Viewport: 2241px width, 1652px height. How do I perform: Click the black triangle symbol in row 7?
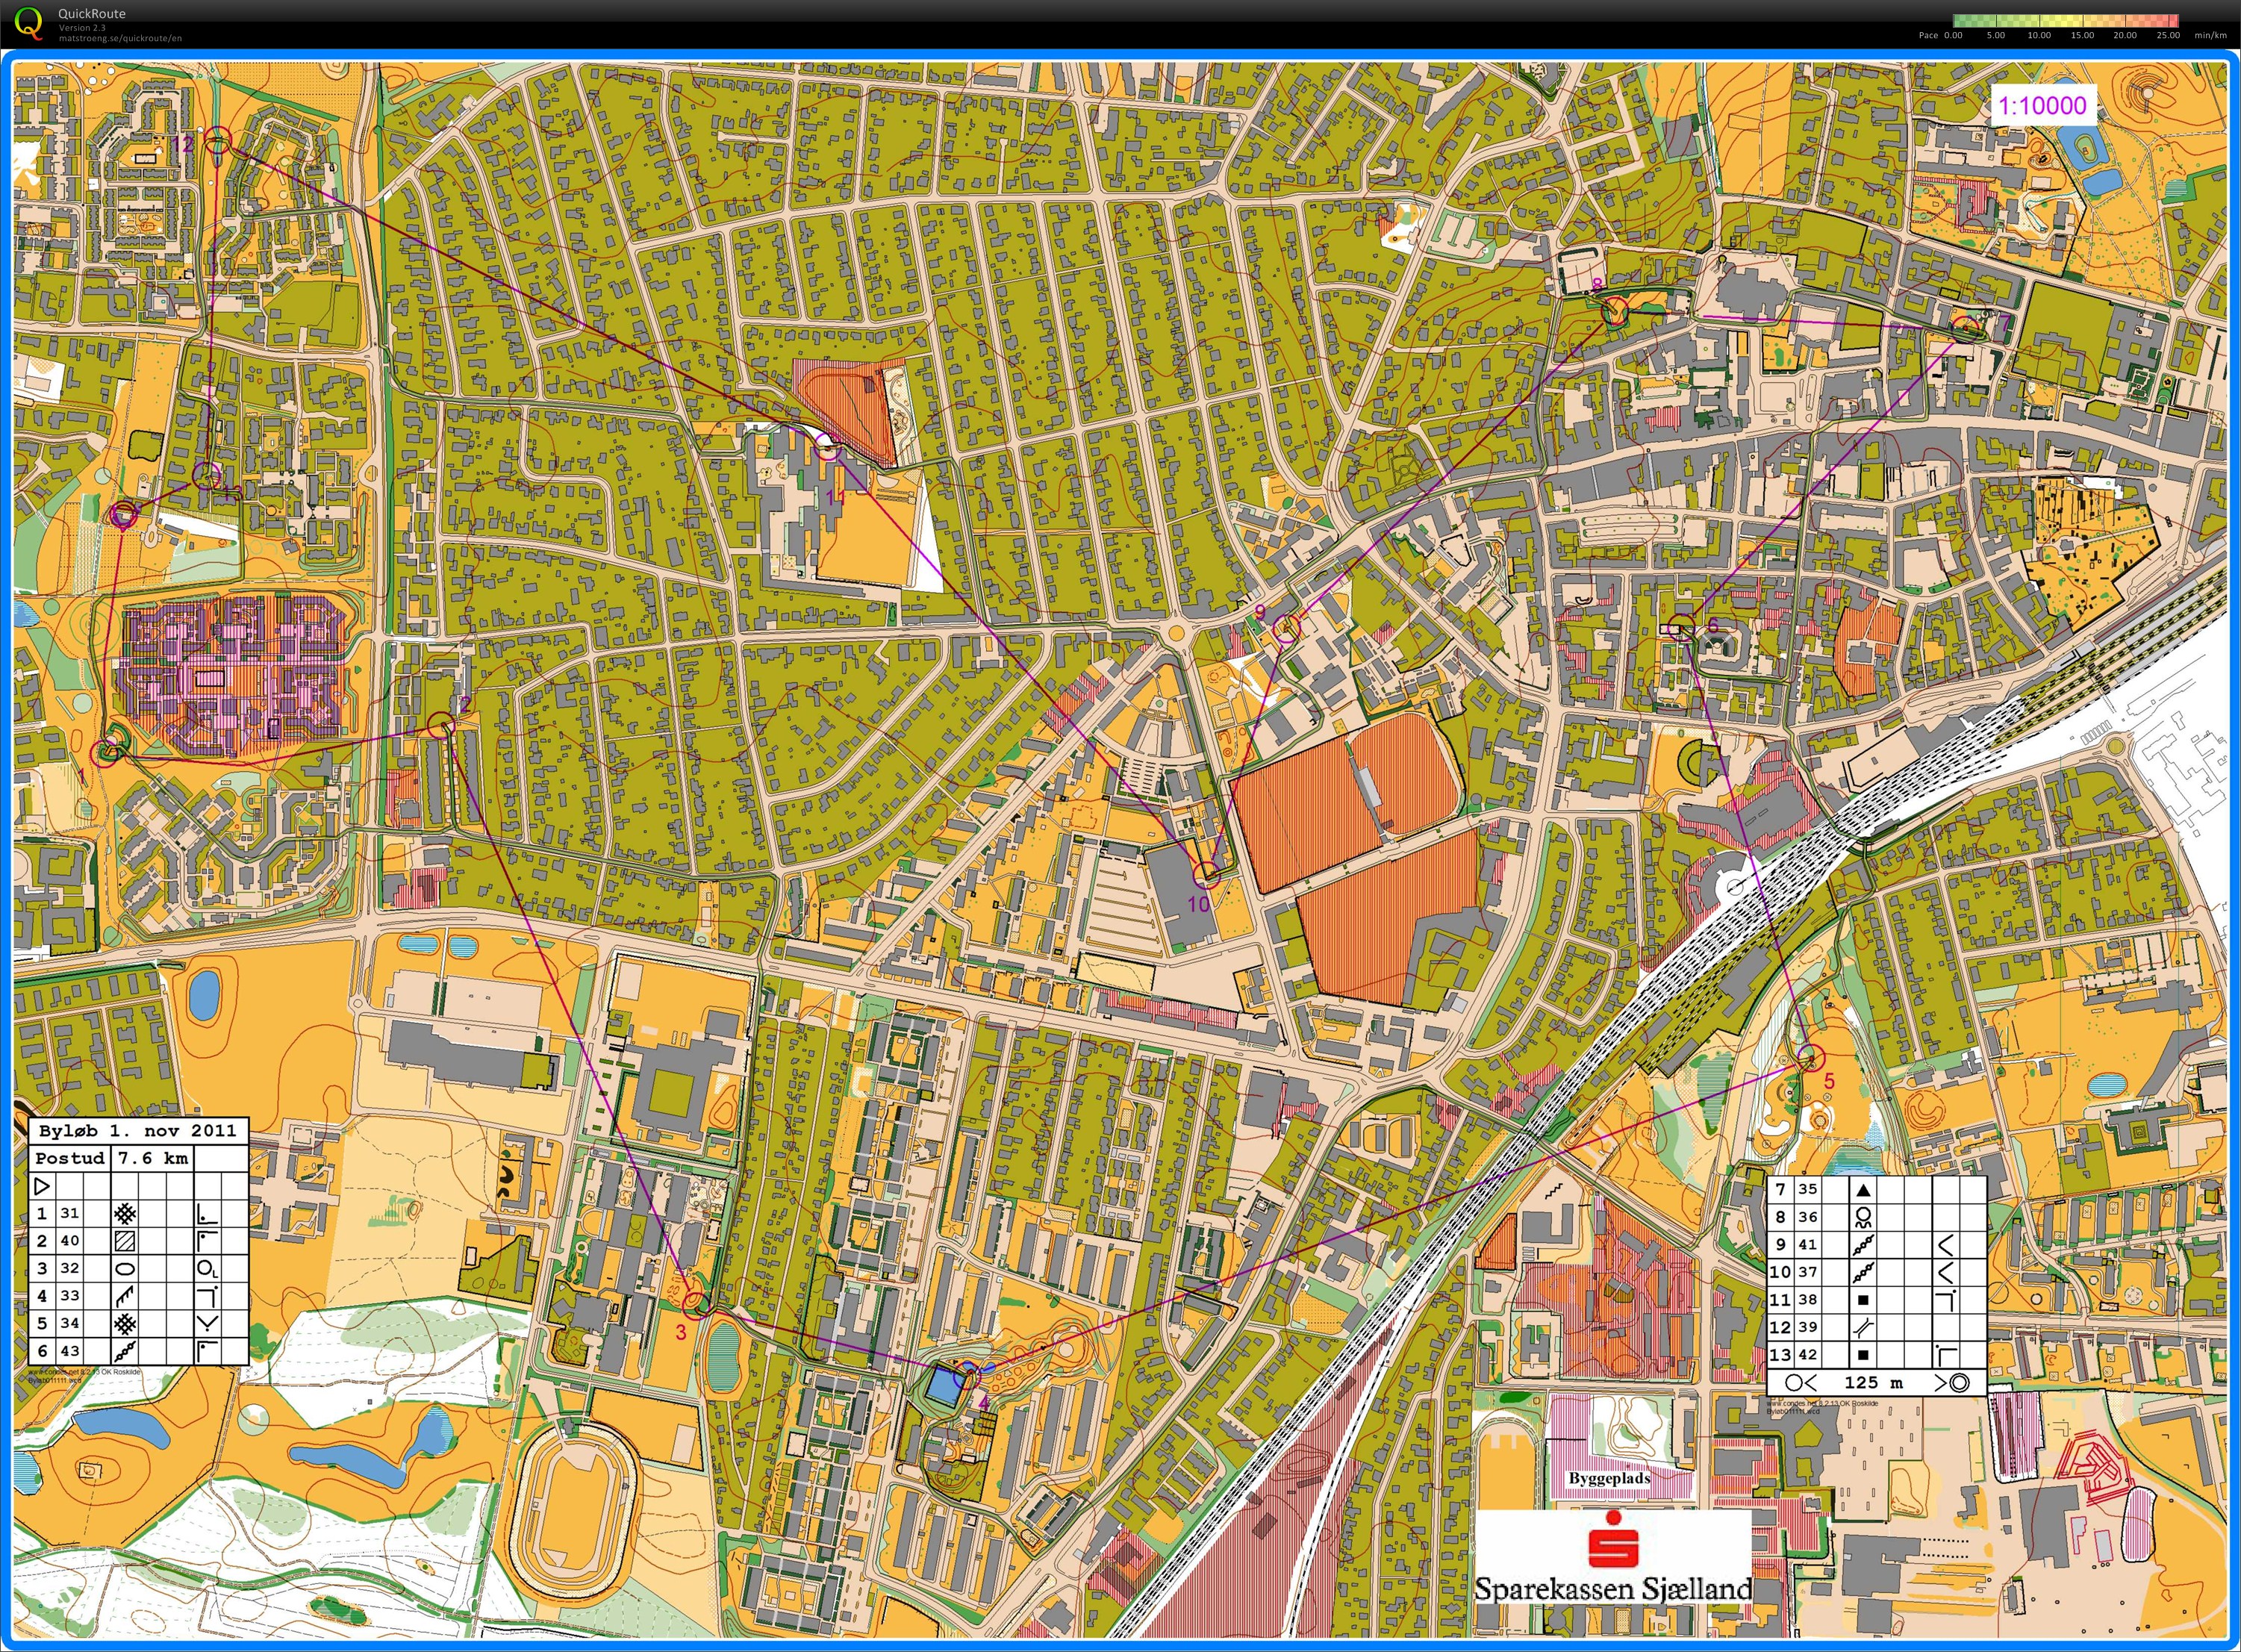[1863, 1190]
